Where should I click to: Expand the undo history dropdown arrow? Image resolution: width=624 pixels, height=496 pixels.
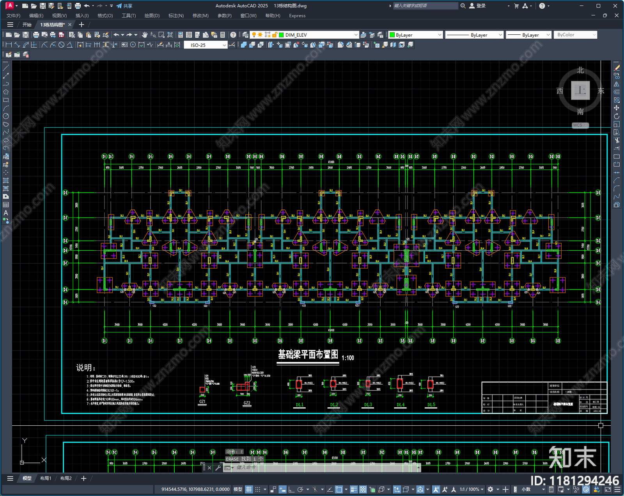coord(122,35)
